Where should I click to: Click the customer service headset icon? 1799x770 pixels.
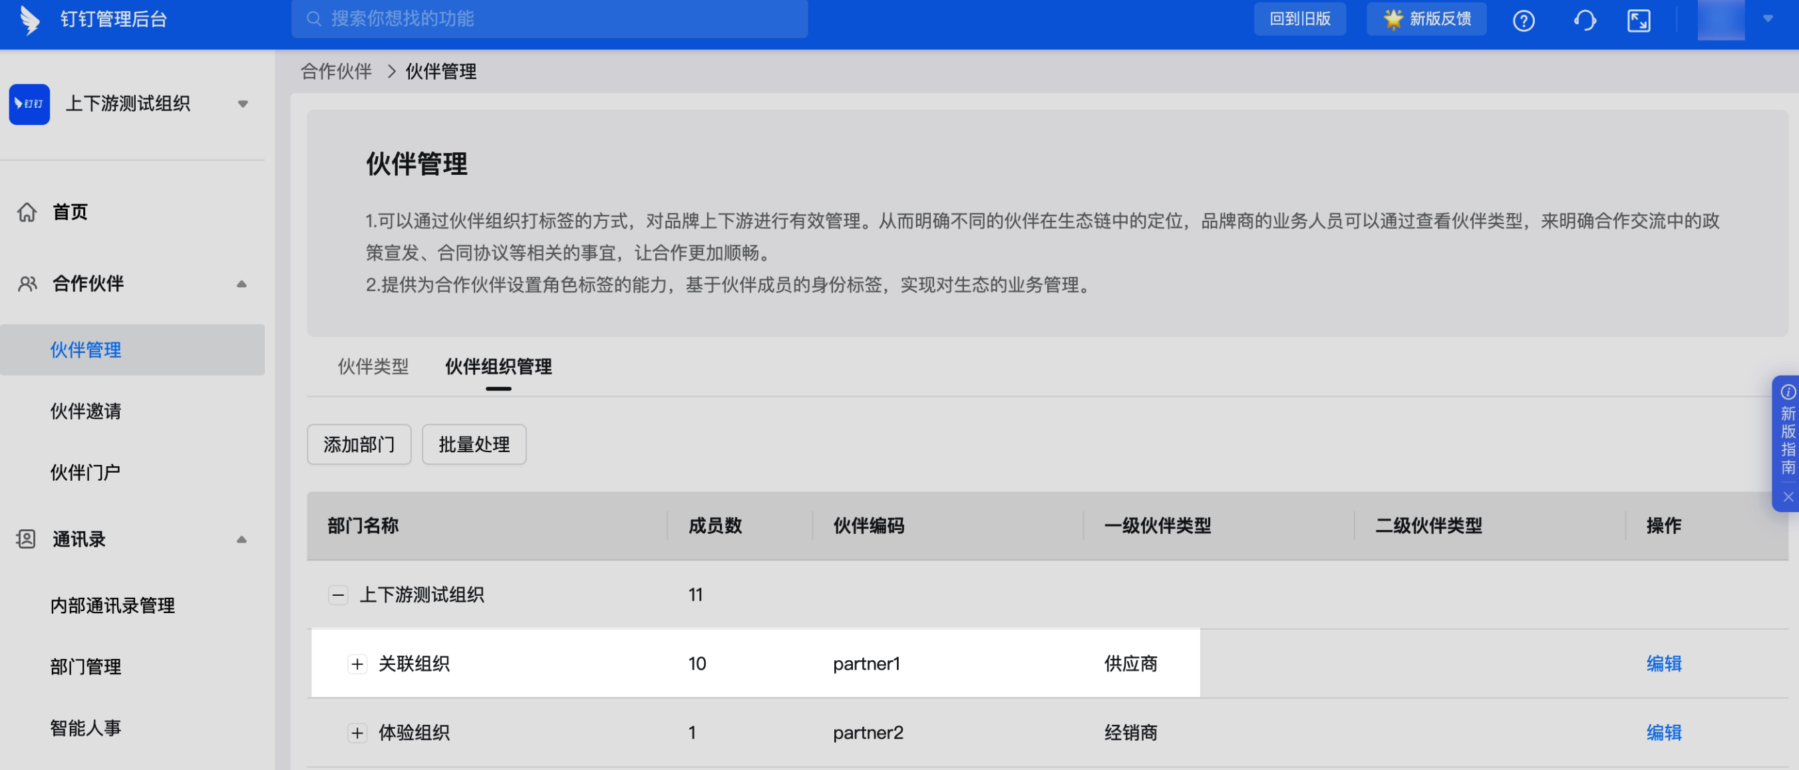pyautogui.click(x=1584, y=21)
